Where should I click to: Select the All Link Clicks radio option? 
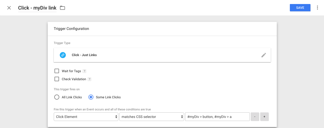(x=57, y=97)
